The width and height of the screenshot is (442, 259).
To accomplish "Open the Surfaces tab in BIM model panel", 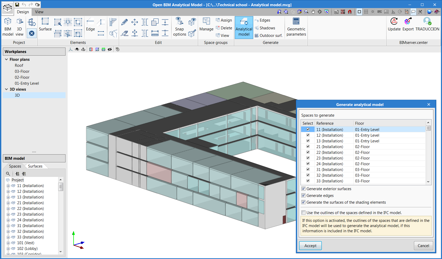I will [x=35, y=166].
